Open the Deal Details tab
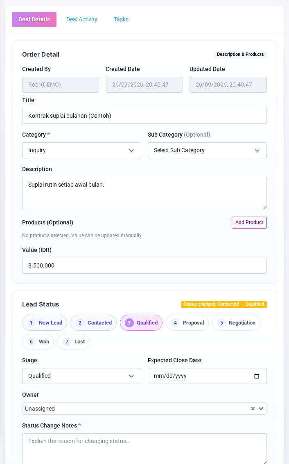The image size is (289, 464). click(x=34, y=20)
